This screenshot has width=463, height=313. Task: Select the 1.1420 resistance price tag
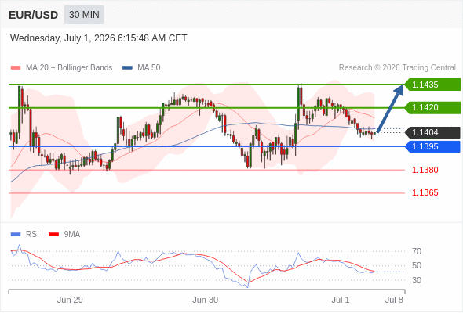point(432,107)
